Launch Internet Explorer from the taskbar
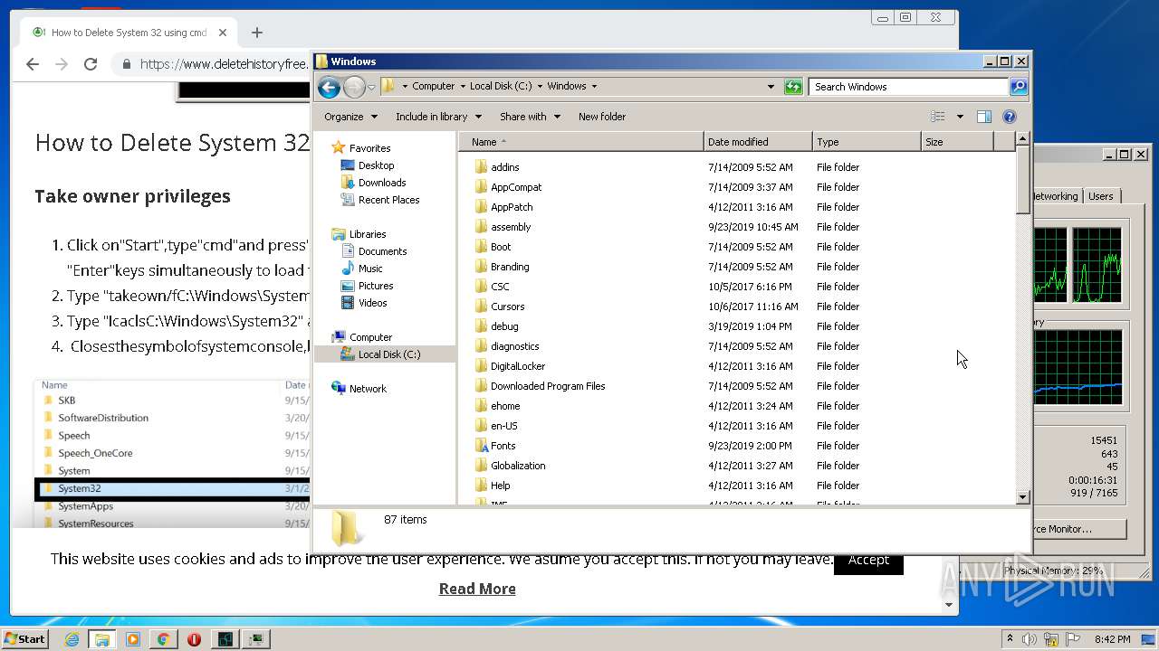The image size is (1159, 651). pyautogui.click(x=72, y=639)
